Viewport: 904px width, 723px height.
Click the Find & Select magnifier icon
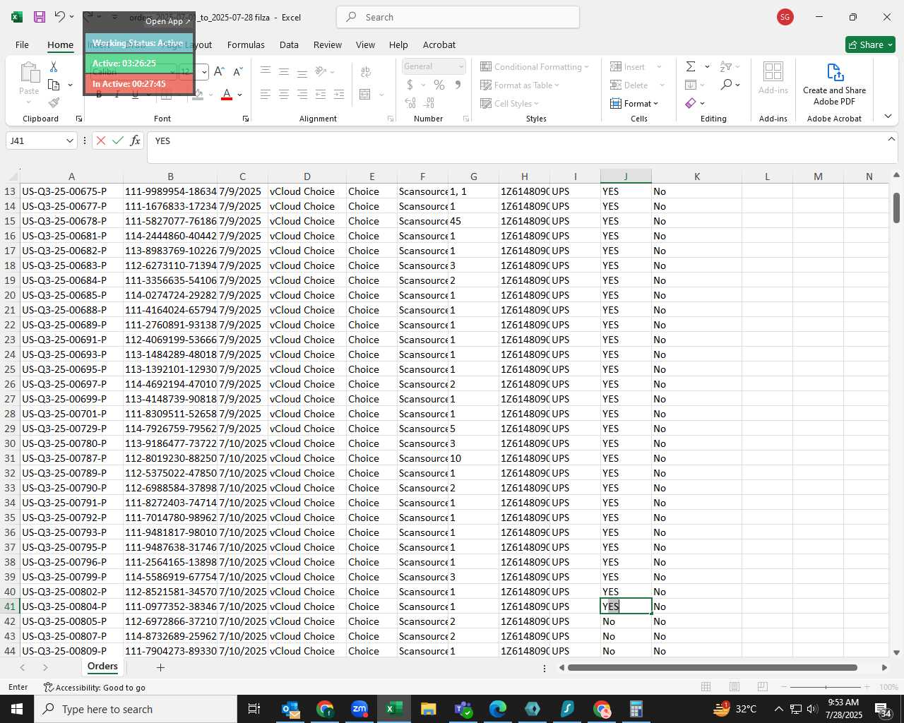[x=726, y=85]
